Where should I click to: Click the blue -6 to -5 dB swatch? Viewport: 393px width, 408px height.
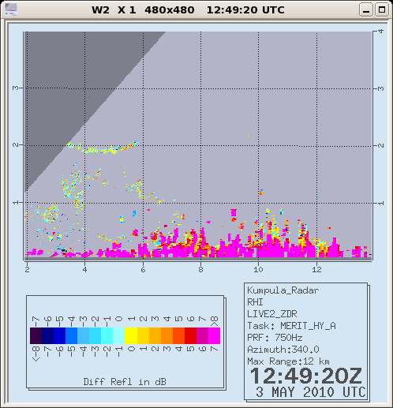59,335
